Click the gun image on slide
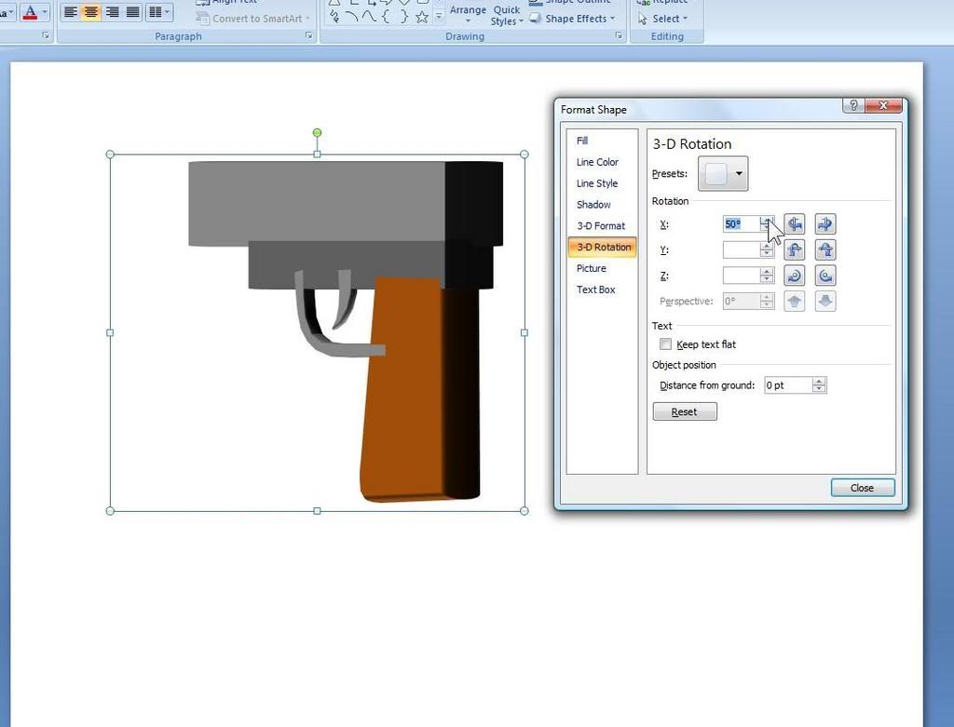The height and width of the screenshot is (727, 954). tap(346, 330)
